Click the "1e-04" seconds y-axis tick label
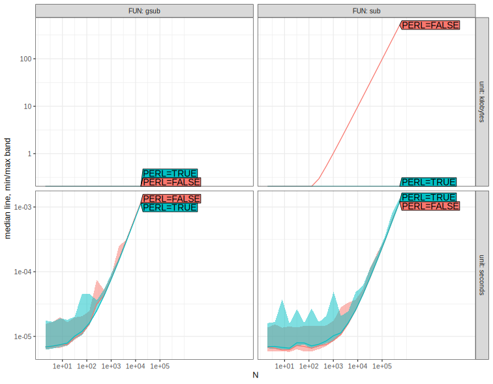The width and height of the screenshot is (493, 384). click(23, 272)
